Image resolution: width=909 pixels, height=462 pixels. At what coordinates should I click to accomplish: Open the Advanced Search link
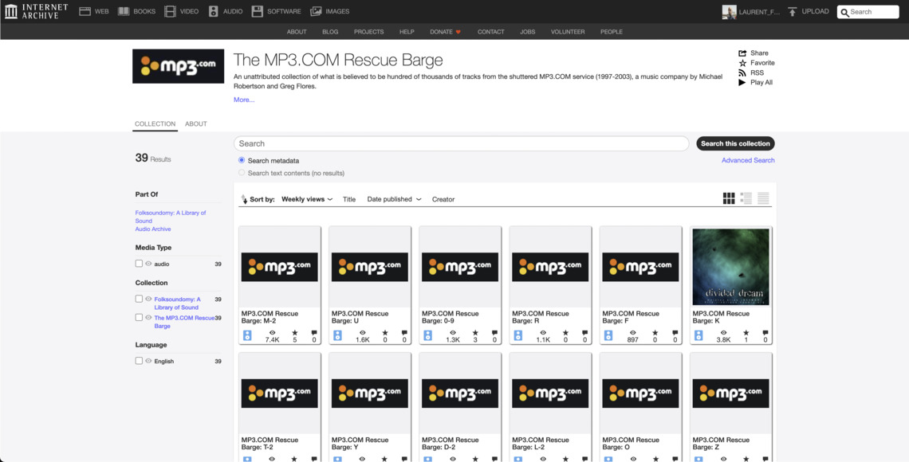(x=747, y=160)
